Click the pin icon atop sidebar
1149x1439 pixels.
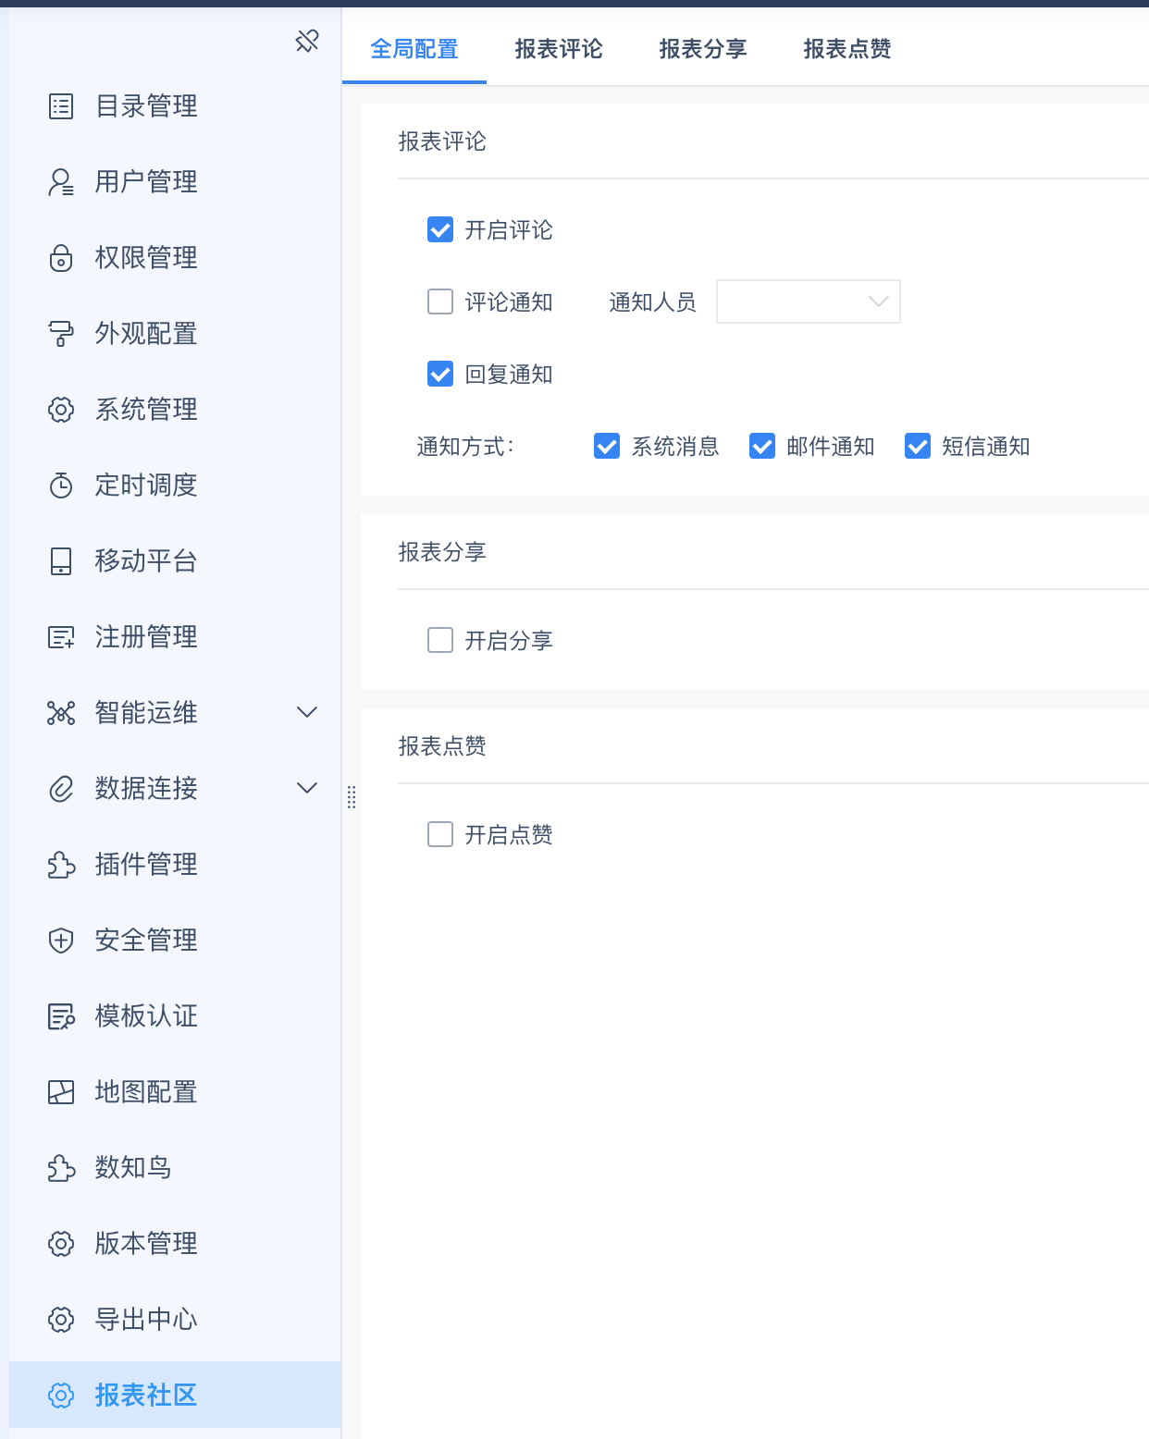(x=307, y=41)
